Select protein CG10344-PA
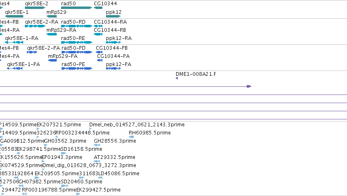Viewport: 347px width, 196px height. tap(99, 60)
